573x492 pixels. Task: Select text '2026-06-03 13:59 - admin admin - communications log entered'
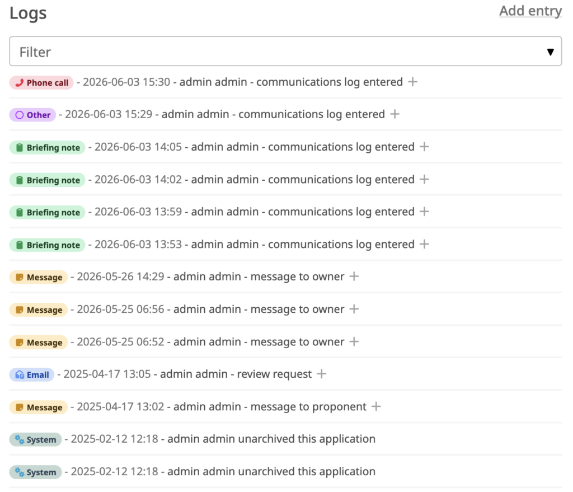click(x=255, y=211)
